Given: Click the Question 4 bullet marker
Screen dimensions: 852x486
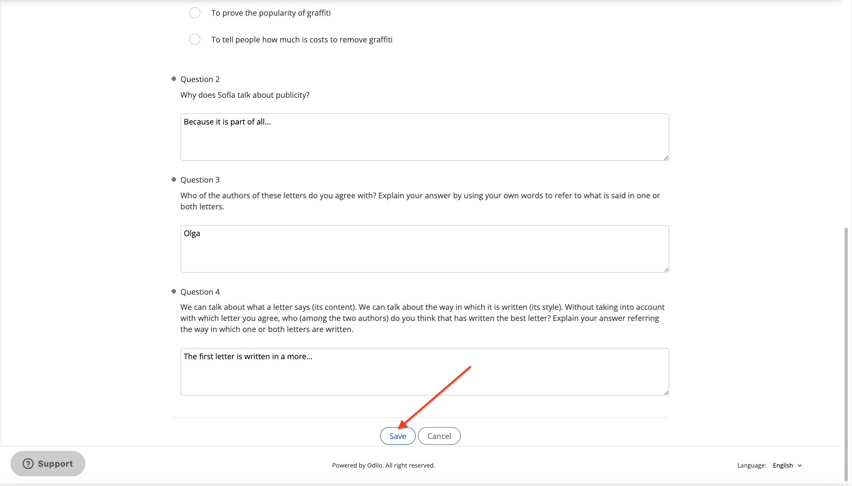Looking at the screenshot, I should [x=174, y=291].
